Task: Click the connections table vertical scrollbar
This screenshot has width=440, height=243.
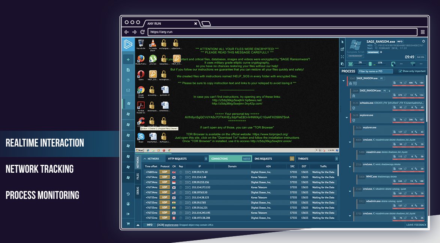Action: [x=338, y=170]
